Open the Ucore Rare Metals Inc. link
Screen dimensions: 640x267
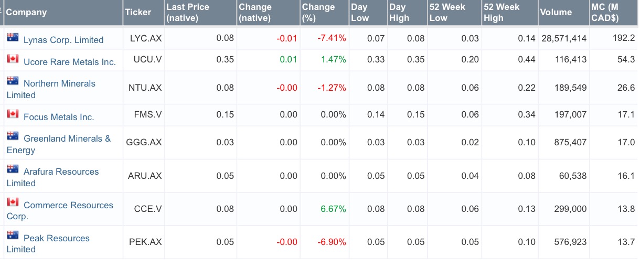tap(69, 62)
